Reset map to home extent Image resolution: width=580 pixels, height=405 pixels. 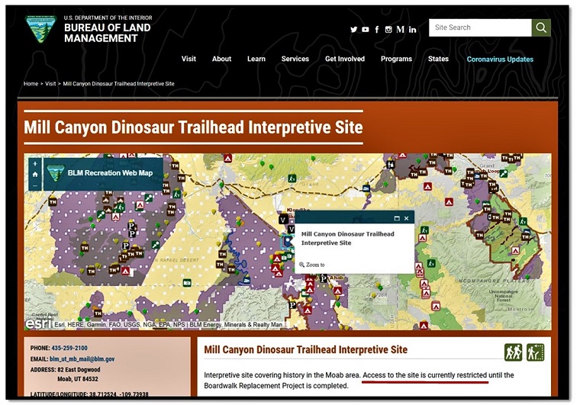pyautogui.click(x=34, y=174)
